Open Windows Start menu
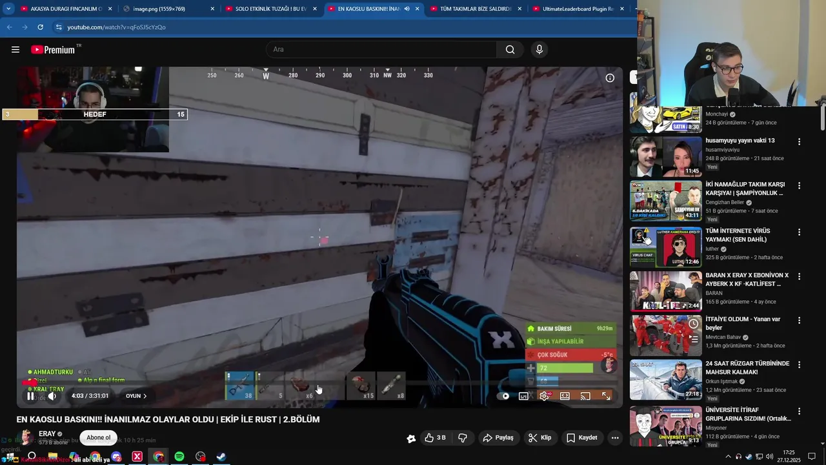The height and width of the screenshot is (465, 826). click(x=11, y=457)
